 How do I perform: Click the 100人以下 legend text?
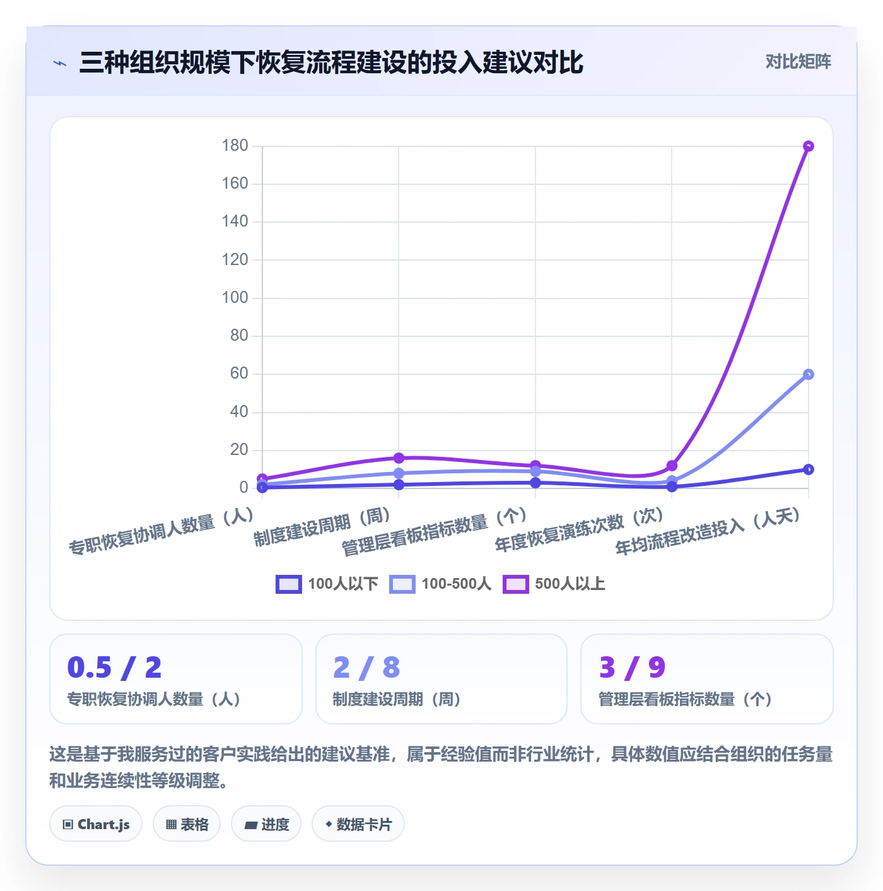tap(343, 584)
